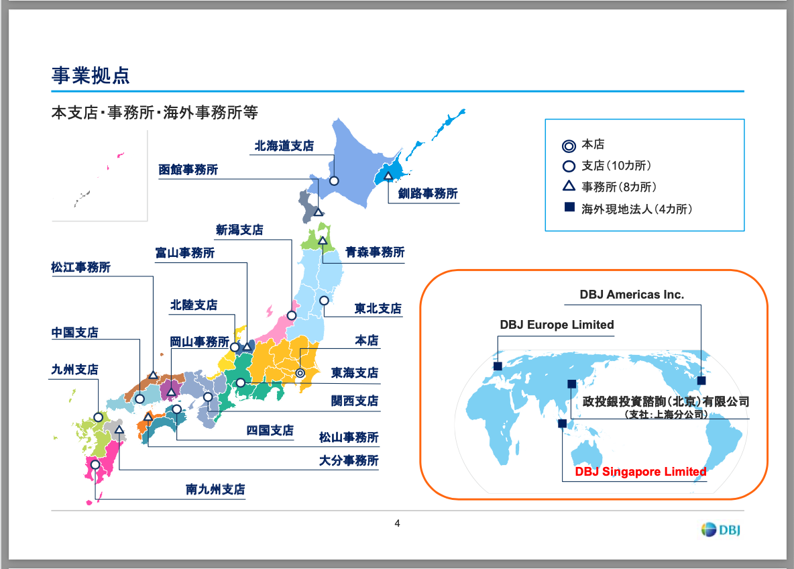Select the 松江事務所 label
This screenshot has width=794, height=569.
click(81, 268)
